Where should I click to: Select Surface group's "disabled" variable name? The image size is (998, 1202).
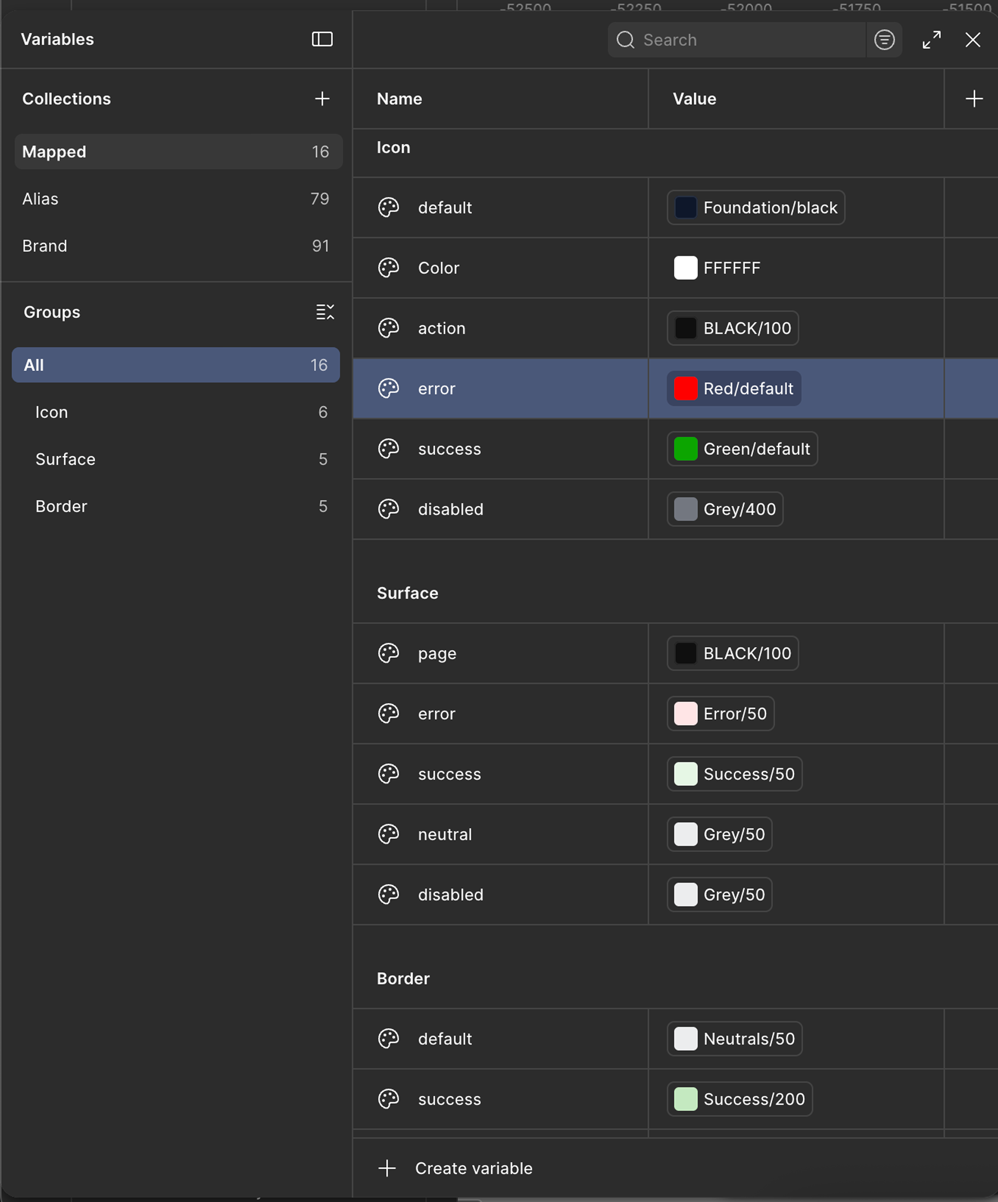[450, 894]
